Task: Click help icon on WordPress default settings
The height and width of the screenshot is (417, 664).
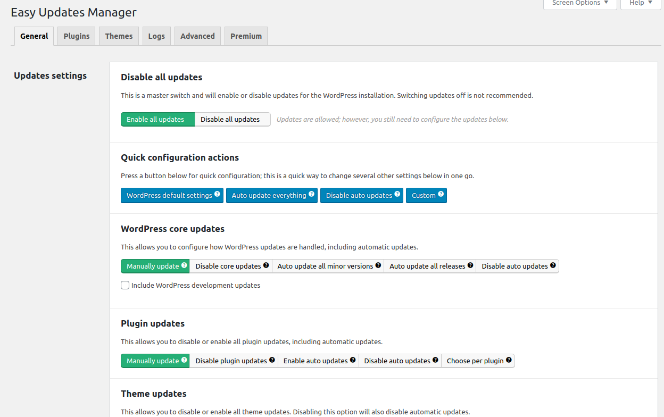Action: (217, 195)
